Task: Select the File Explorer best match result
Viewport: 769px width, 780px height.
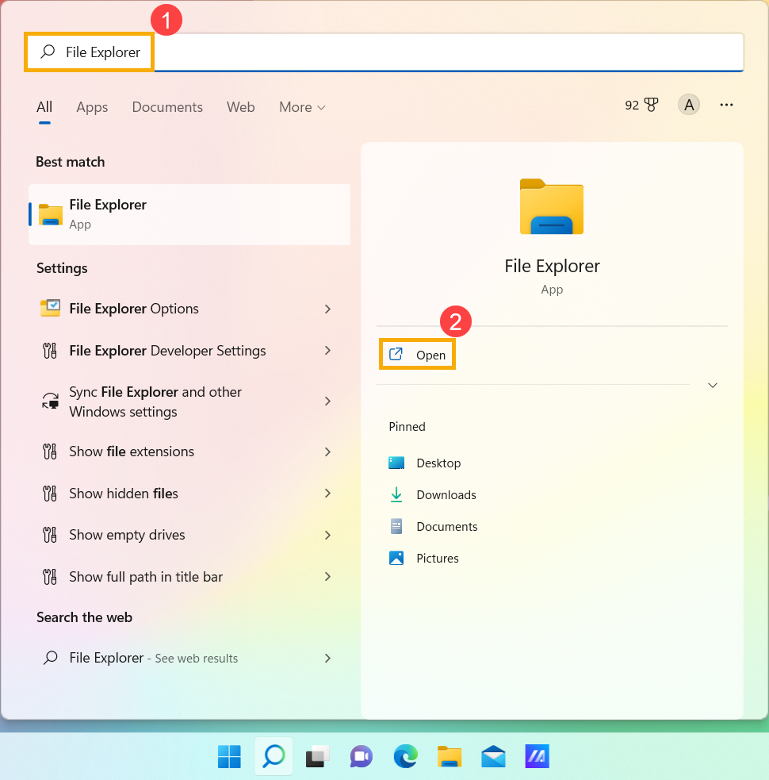Action: pos(189,214)
